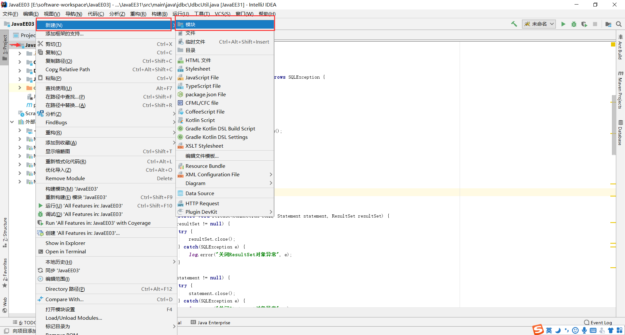625x335 pixels.
Task: Create a new XSLT Stylesheet
Action: click(225, 146)
